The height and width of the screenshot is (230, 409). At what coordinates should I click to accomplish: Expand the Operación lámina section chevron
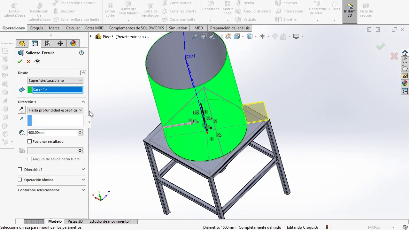[x=83, y=180]
